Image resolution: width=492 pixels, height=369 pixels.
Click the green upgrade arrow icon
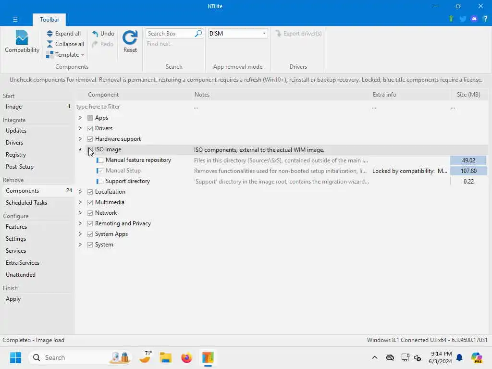click(451, 19)
